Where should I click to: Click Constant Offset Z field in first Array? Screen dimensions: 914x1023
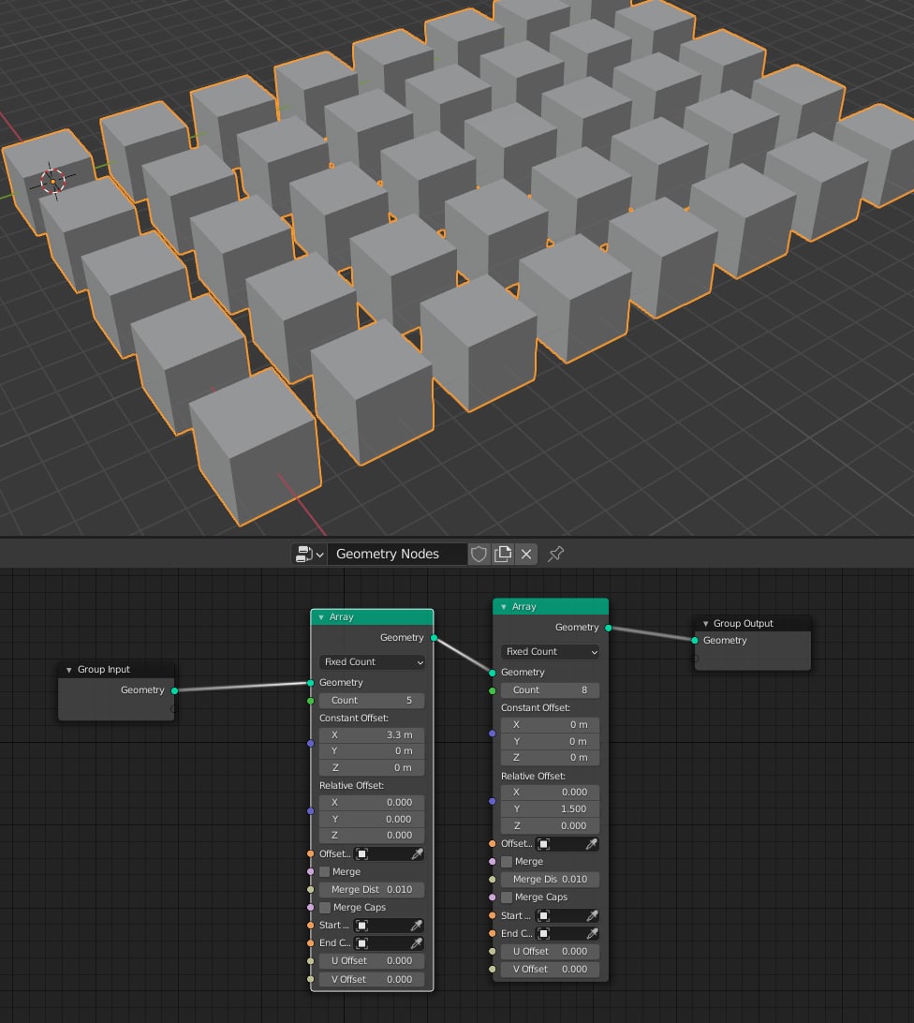pos(372,768)
